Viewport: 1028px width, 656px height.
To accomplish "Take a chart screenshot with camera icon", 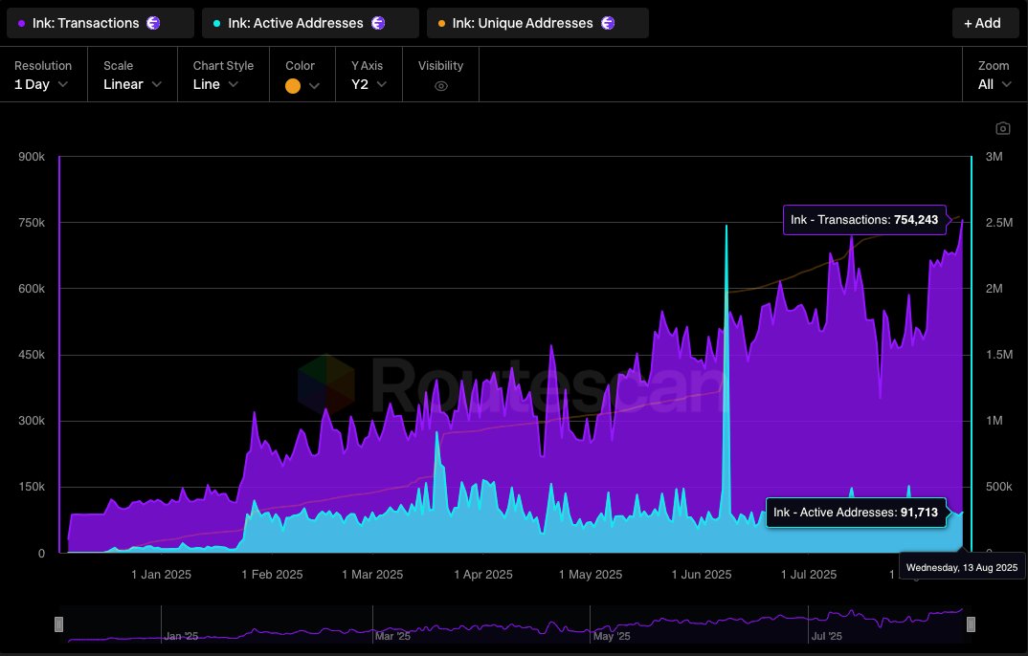I will coord(1002,128).
